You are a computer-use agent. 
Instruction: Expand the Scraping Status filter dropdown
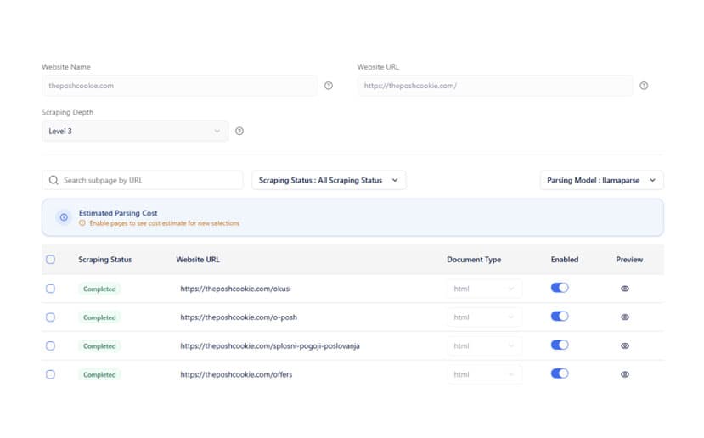[329, 180]
